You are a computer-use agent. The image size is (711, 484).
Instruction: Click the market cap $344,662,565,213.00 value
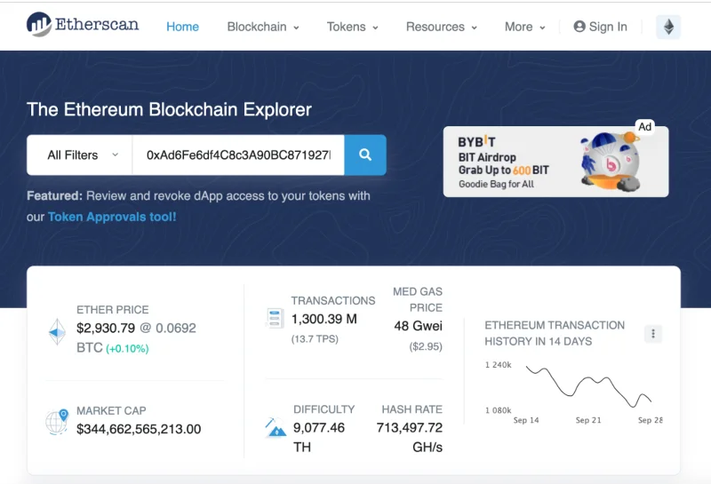tap(139, 429)
